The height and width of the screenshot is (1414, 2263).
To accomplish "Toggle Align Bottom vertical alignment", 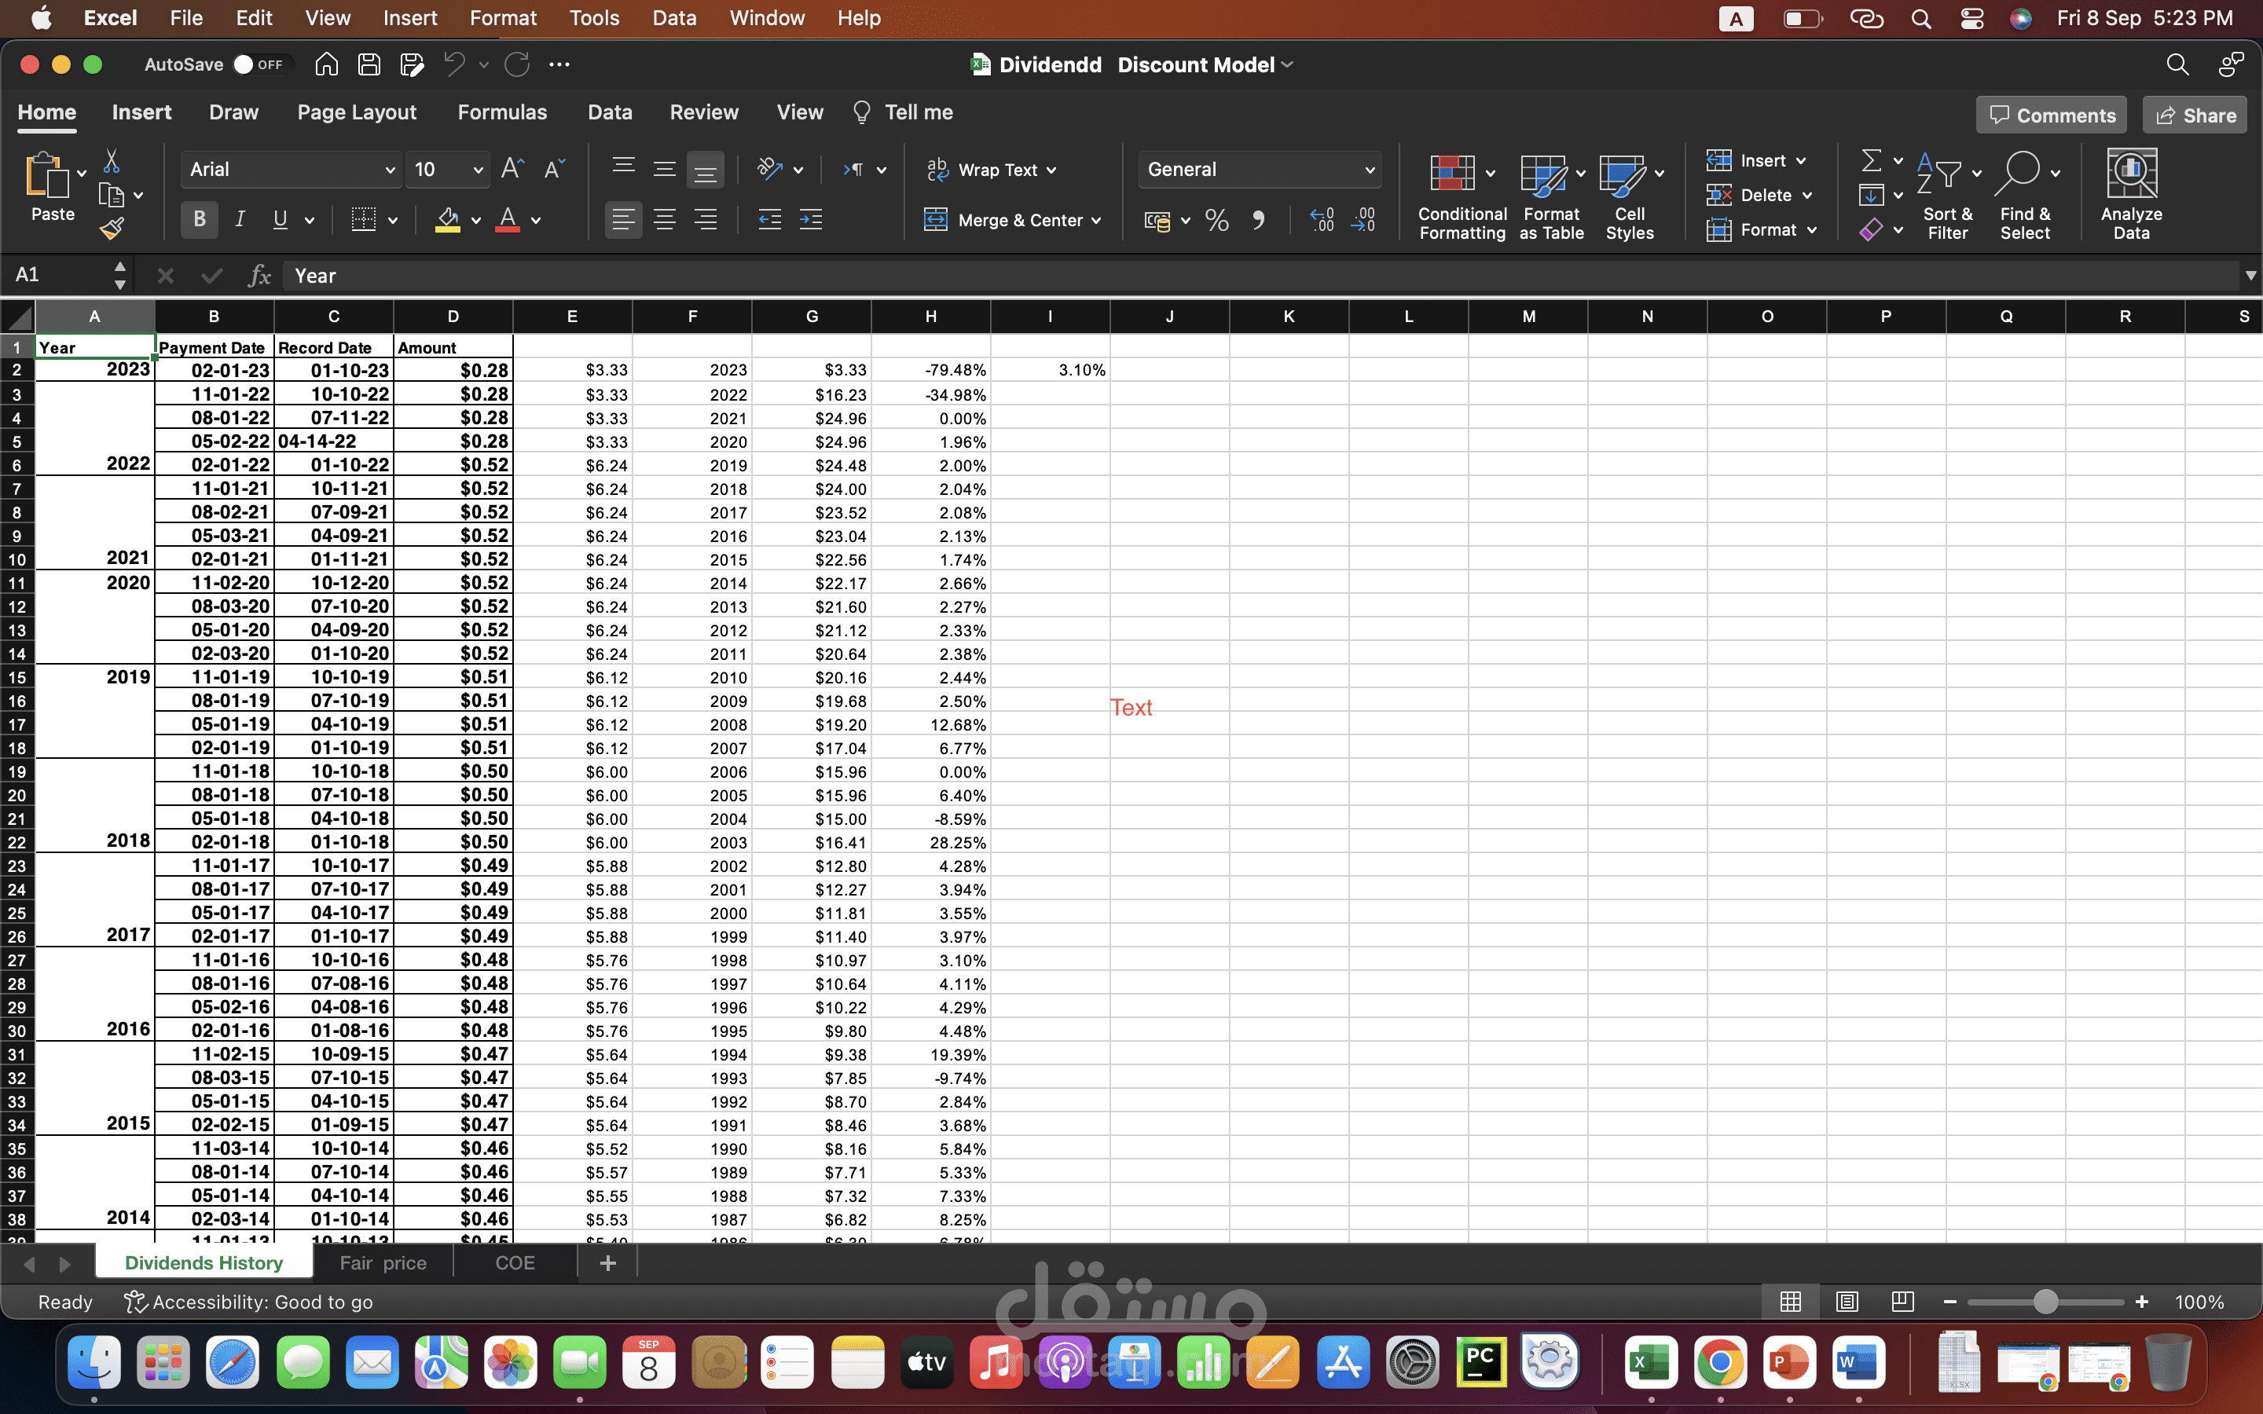I will pyautogui.click(x=706, y=169).
